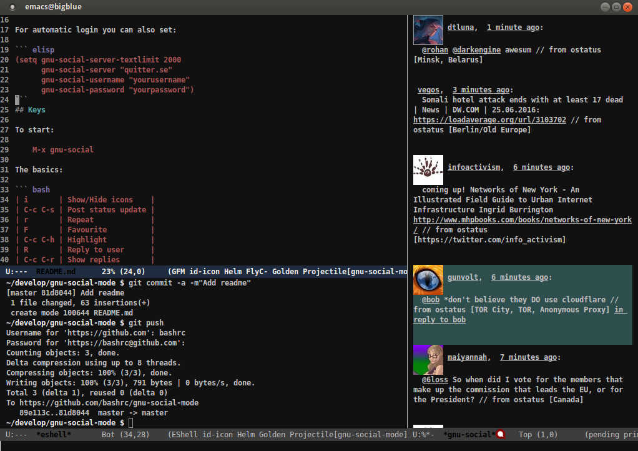The image size is (638, 451).
Task: Follow the @rohan mention link
Action: (x=435, y=49)
